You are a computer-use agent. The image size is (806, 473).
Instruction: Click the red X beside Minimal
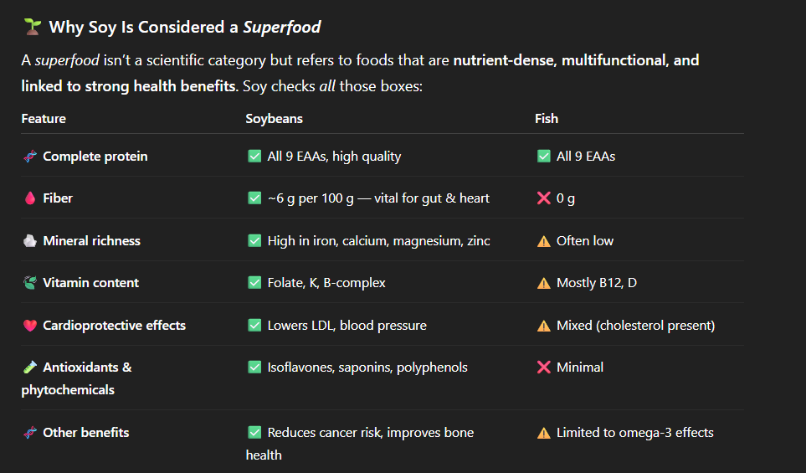pyautogui.click(x=543, y=368)
